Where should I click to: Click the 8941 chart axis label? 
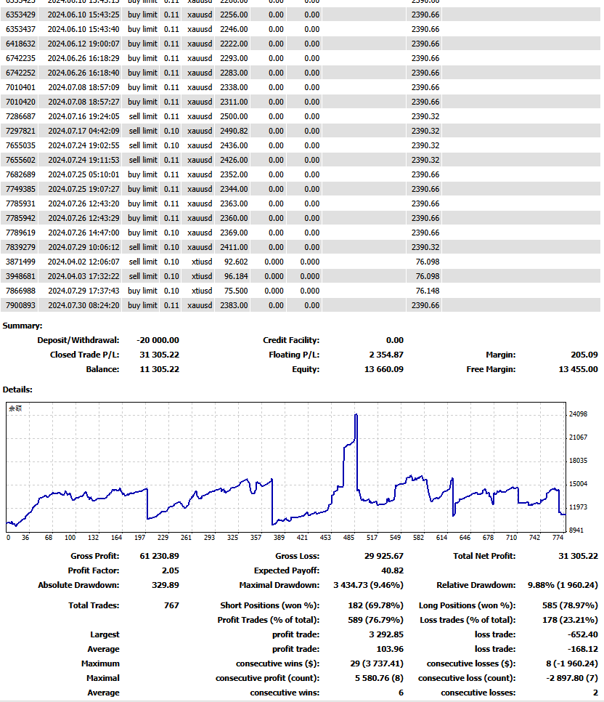[576, 530]
